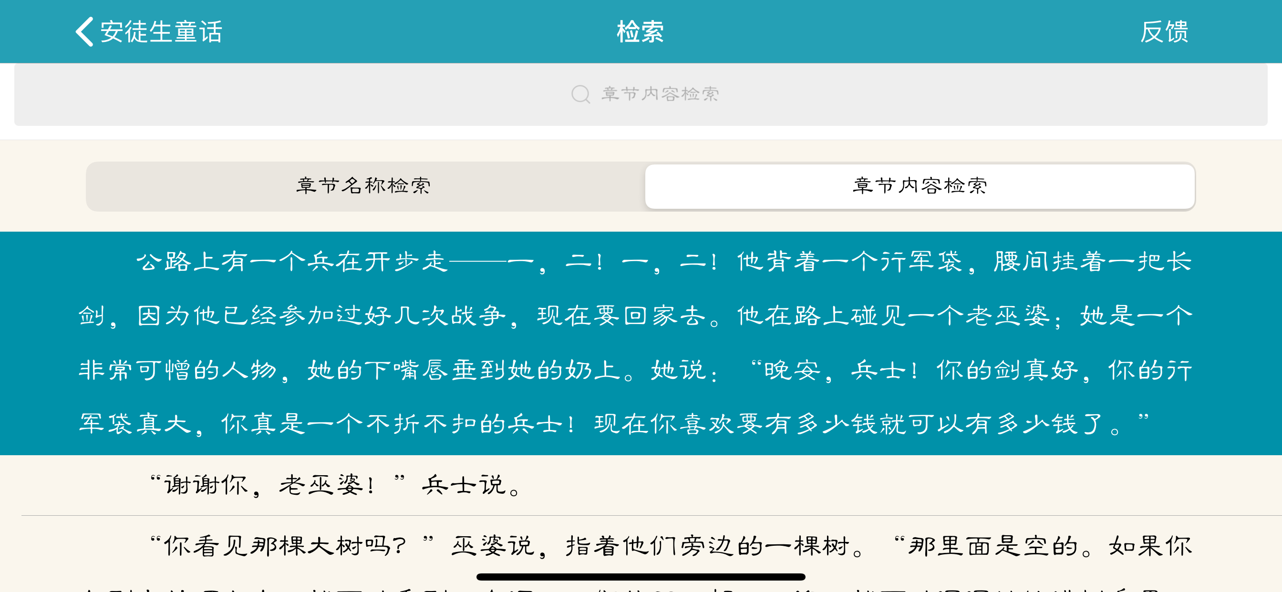Go back to 安徒生童话
This screenshot has height=592, width=1282.
(161, 31)
